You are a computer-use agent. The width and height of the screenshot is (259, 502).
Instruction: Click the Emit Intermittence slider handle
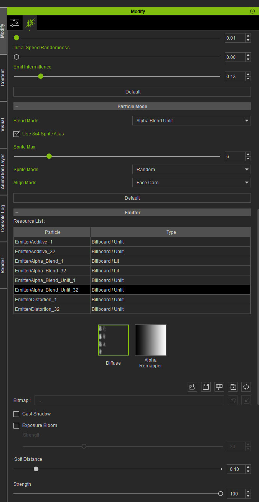tap(41, 76)
